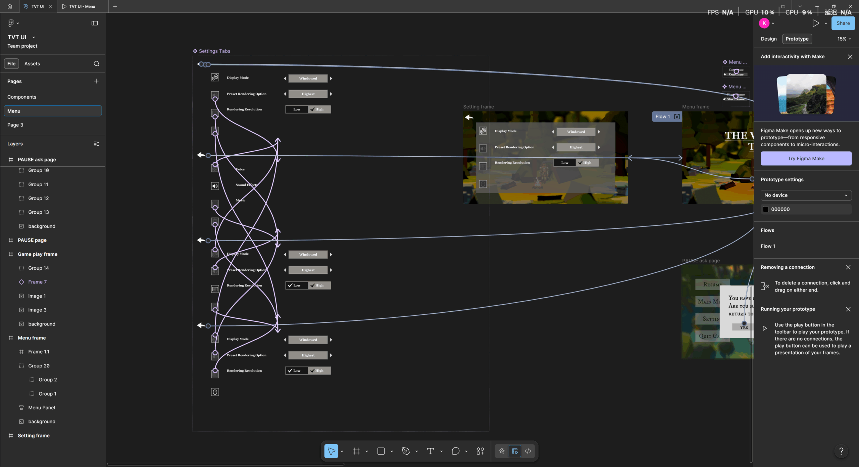Close the Add interactivity with Make panel

[x=850, y=57]
